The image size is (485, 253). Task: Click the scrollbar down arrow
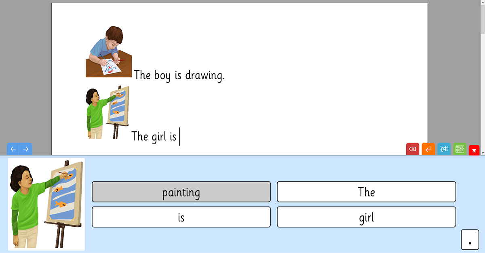pos(482,152)
